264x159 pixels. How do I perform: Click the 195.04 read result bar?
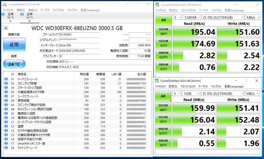click(194, 31)
